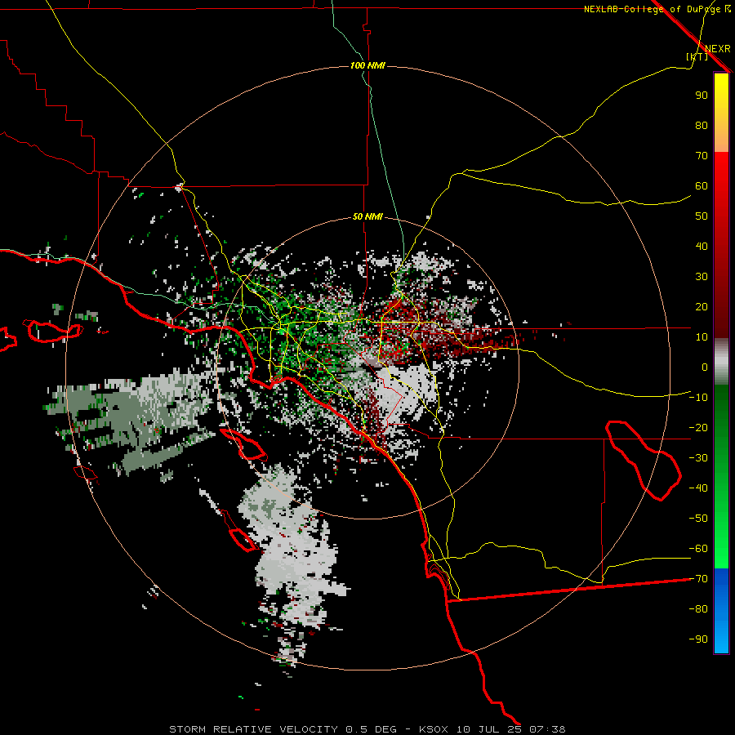Click the [KT] units label

[697, 56]
